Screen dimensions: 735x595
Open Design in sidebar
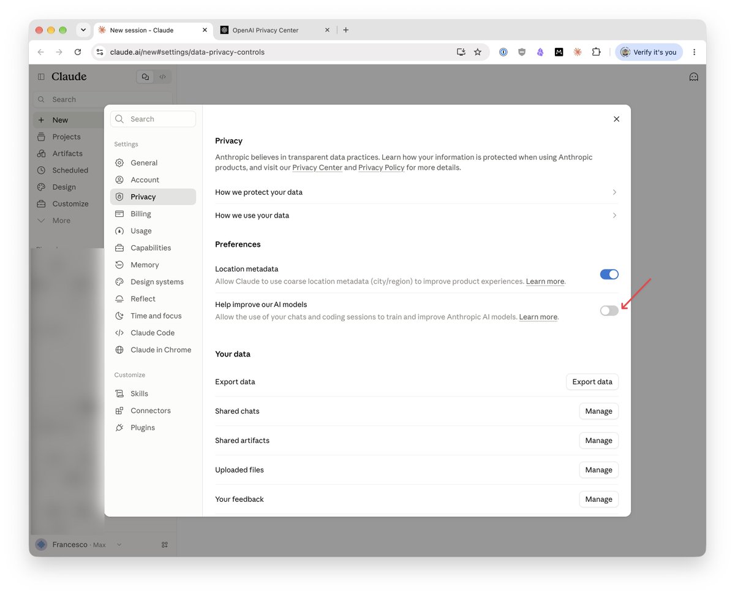coord(67,187)
